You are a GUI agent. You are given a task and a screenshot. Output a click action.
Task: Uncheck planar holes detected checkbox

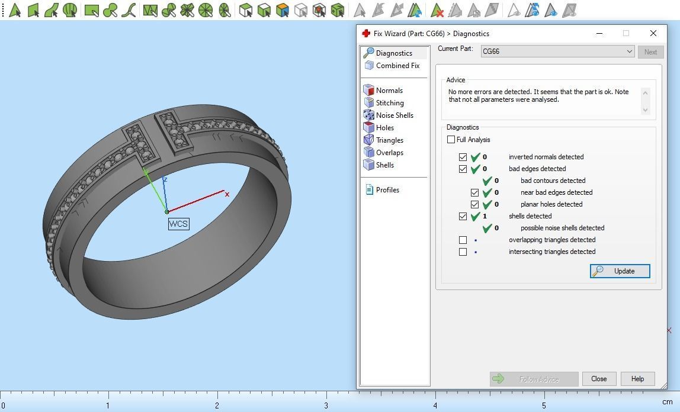coord(474,204)
